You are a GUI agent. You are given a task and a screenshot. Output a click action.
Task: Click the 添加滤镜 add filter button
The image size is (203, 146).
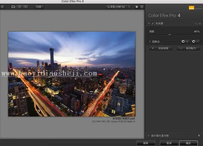pos(161,48)
